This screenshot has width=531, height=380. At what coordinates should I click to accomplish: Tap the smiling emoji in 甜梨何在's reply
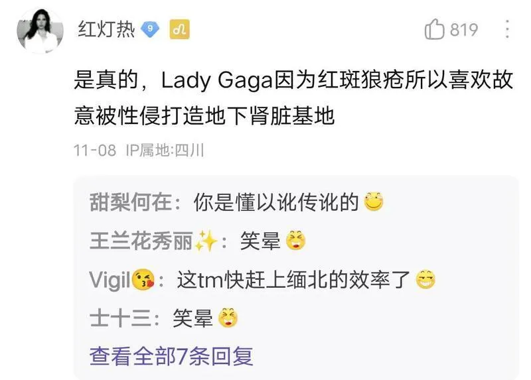click(374, 202)
